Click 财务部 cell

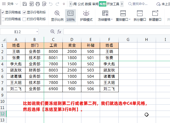pyautogui.click(x=34, y=70)
